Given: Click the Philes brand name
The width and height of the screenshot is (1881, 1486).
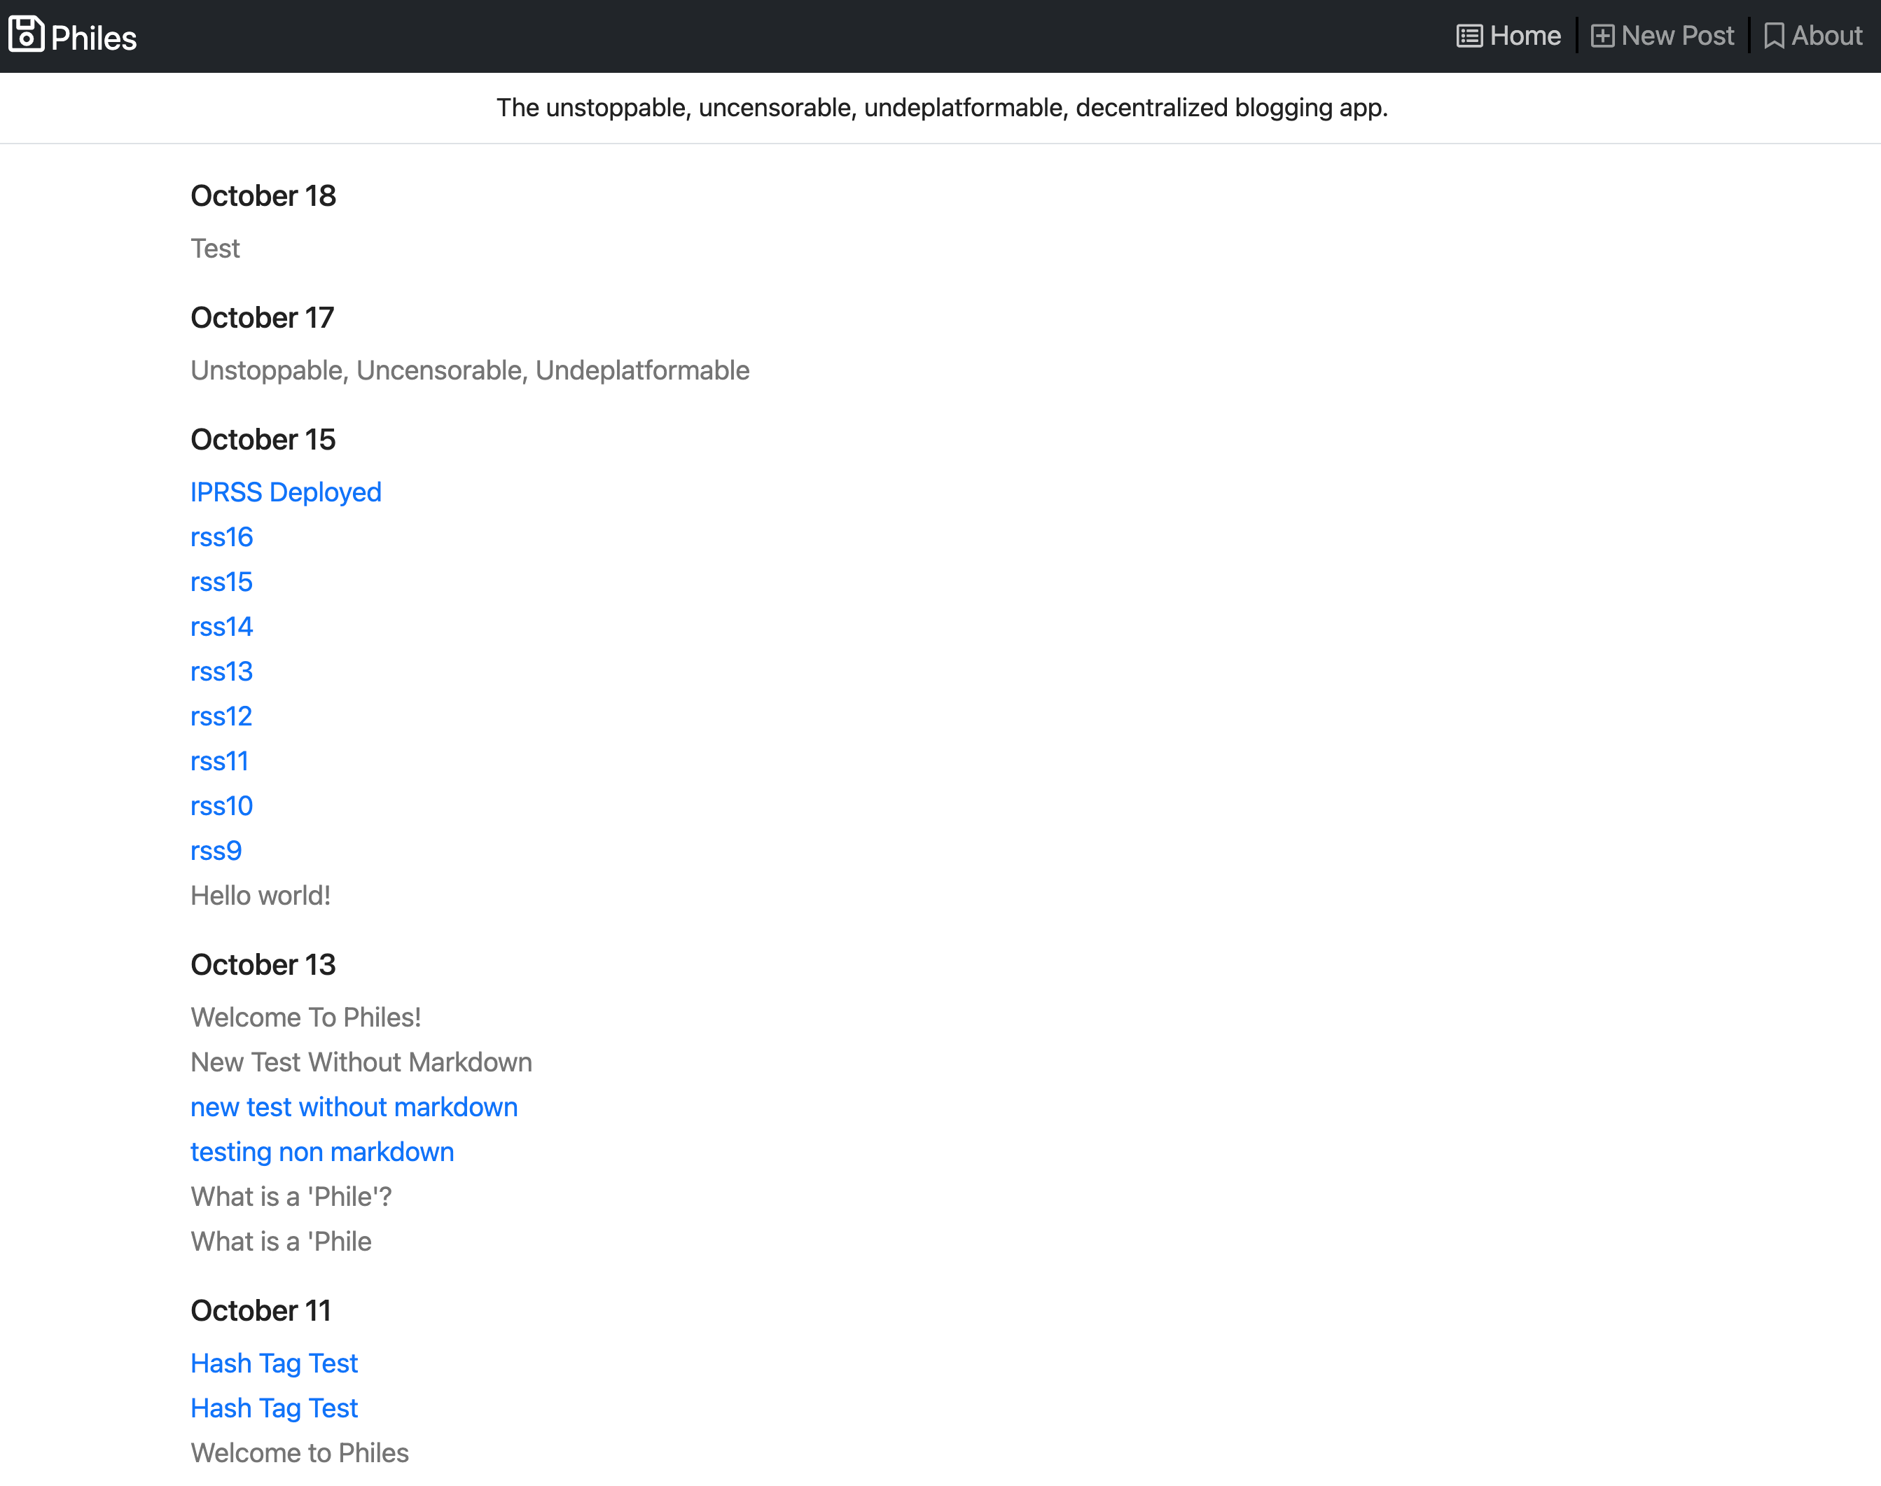Looking at the screenshot, I should pos(94,39).
